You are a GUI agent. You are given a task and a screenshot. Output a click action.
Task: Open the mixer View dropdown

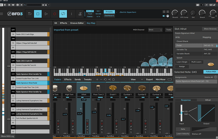point(137,79)
